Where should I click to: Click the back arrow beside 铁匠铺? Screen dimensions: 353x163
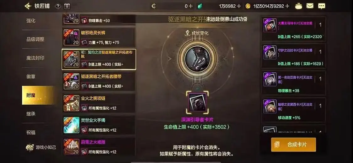tap(28, 6)
